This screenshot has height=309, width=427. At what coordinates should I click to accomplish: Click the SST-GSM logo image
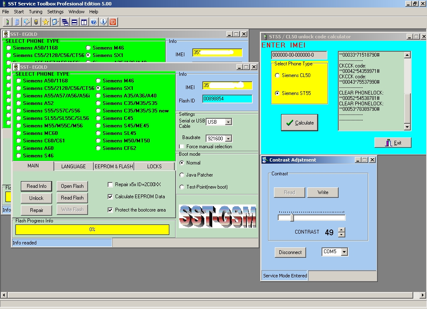tap(217, 216)
